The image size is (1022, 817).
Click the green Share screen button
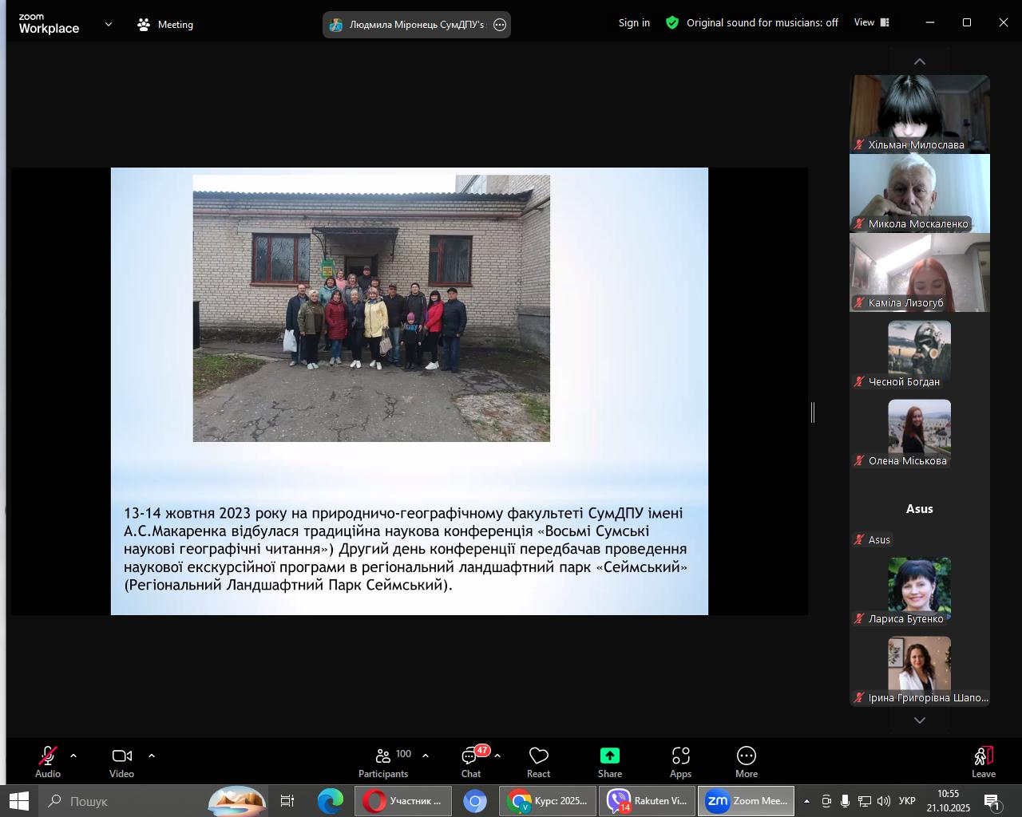pyautogui.click(x=610, y=761)
